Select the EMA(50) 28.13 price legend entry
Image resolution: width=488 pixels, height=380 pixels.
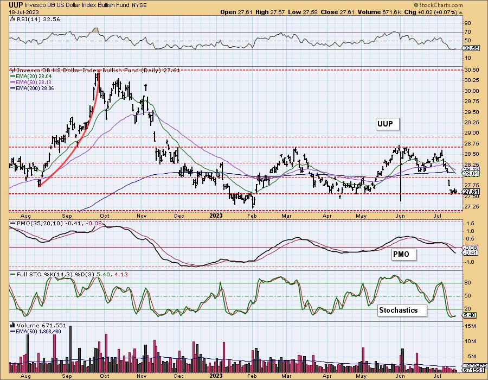(x=31, y=82)
